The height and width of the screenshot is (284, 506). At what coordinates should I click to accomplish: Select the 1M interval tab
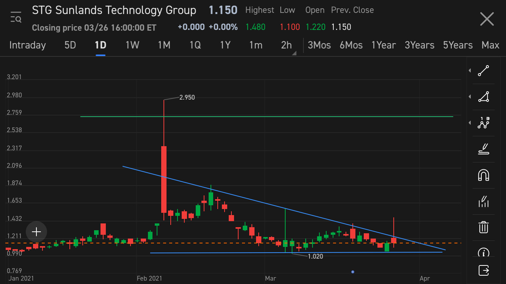164,45
